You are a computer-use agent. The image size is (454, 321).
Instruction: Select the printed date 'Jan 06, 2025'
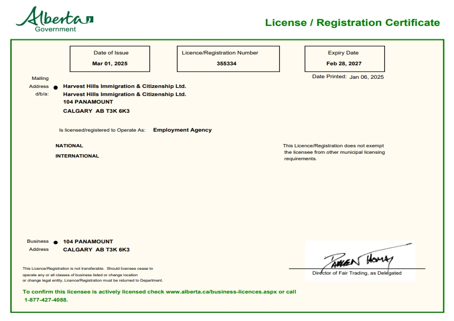367,77
